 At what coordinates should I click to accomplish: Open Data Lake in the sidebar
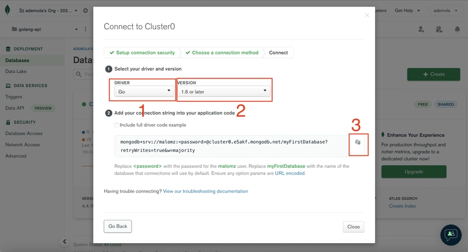tap(16, 71)
